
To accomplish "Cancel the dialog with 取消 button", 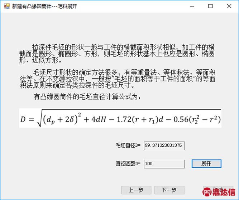I will (218, 190).
